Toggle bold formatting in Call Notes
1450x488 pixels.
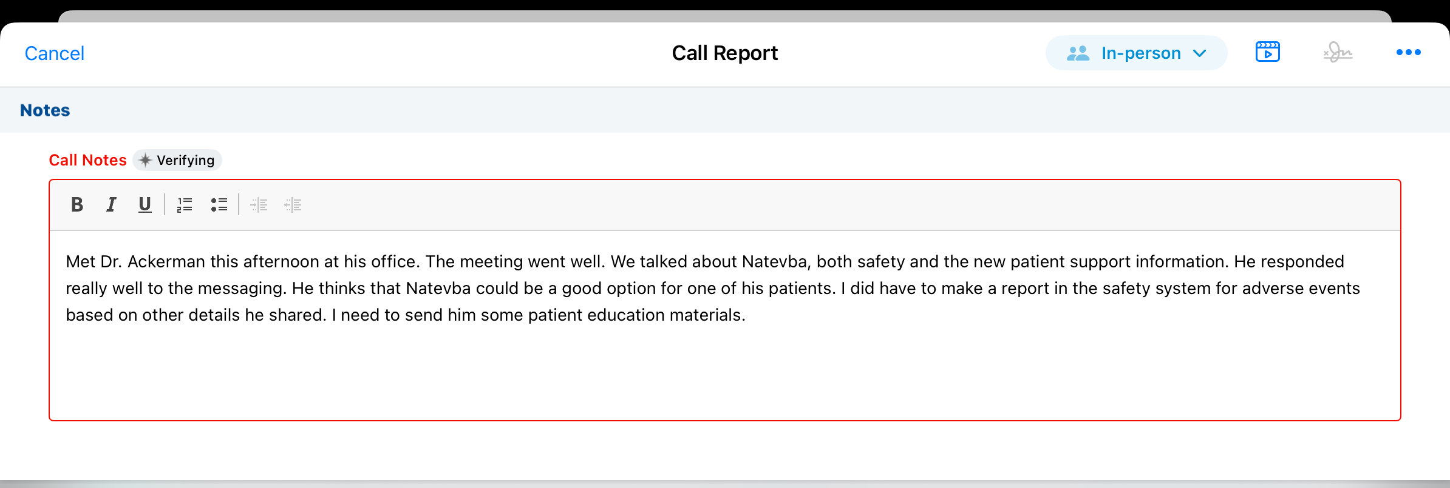click(77, 205)
